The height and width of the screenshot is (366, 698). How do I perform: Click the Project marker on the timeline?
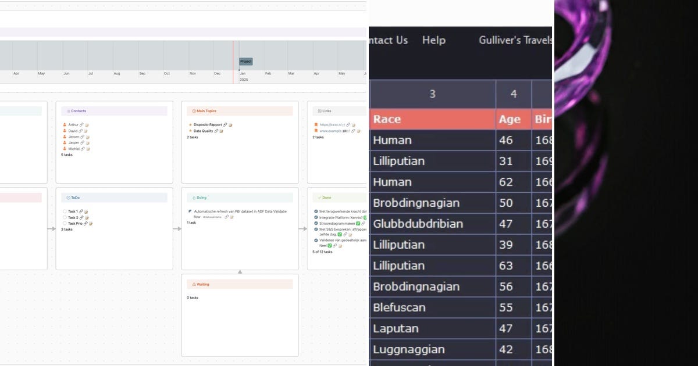click(x=246, y=62)
